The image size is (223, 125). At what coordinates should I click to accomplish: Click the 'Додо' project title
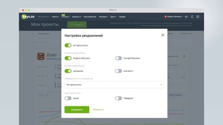point(52,55)
